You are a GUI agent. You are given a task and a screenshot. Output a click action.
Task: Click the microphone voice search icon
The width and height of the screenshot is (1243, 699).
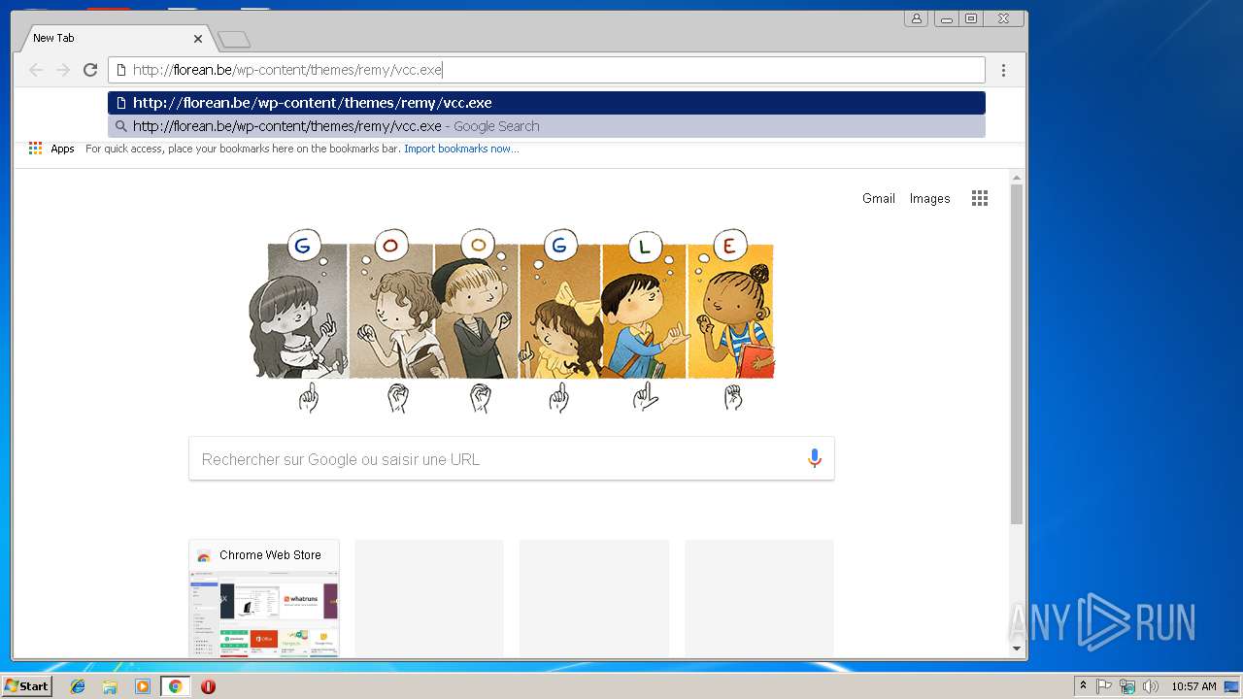(x=815, y=458)
